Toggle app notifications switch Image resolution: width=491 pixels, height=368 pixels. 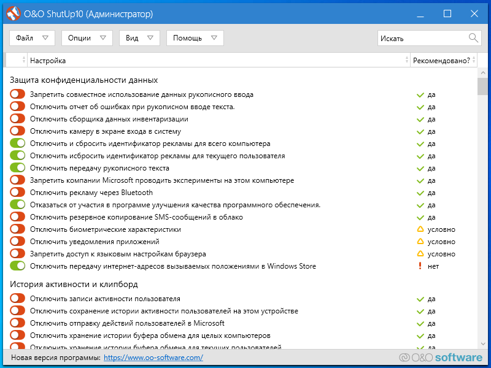click(18, 241)
